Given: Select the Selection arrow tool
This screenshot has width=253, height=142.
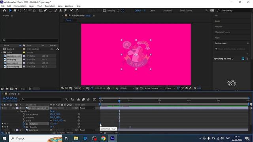Looking at the screenshot, I should click(x=10, y=11).
